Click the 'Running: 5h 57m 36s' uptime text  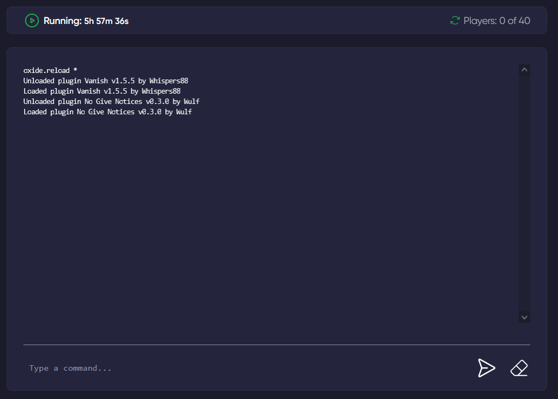pyautogui.click(x=86, y=21)
